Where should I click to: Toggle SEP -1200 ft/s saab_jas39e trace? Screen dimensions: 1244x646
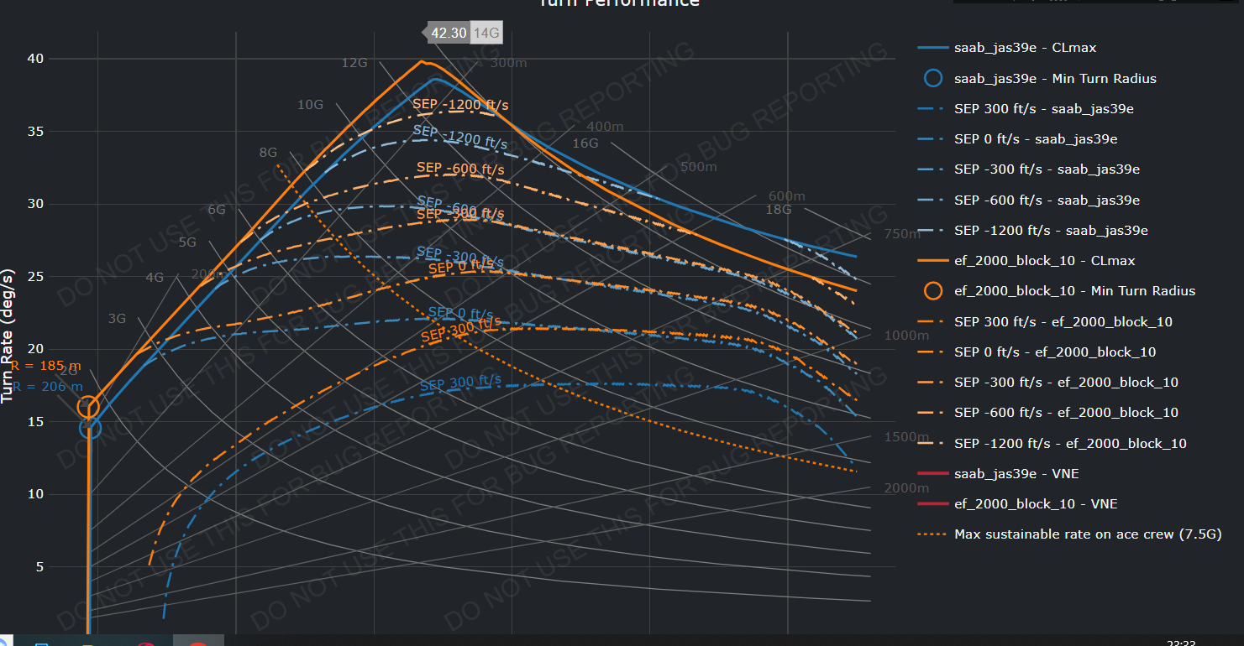pyautogui.click(x=1051, y=231)
